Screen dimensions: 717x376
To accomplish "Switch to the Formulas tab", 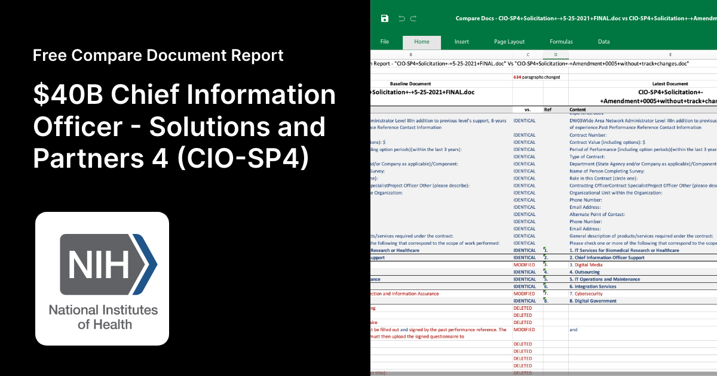I will [x=561, y=42].
